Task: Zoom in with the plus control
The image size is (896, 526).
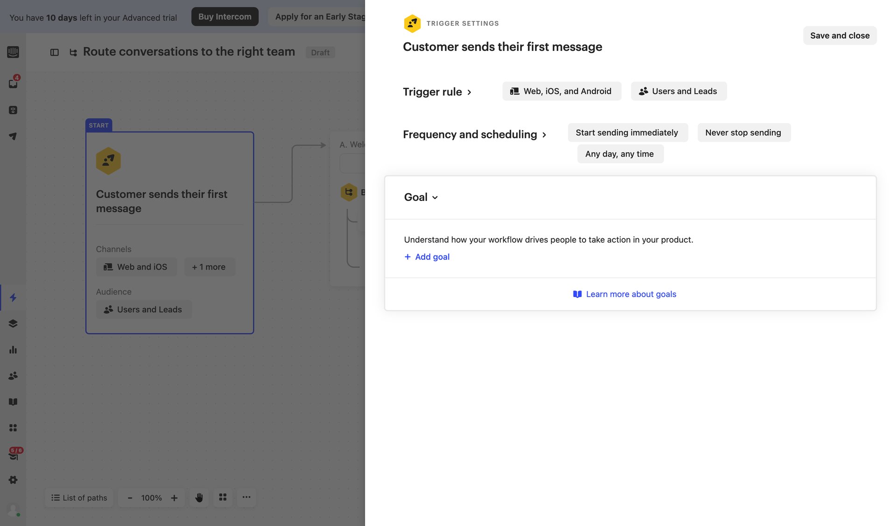Action: [x=175, y=498]
